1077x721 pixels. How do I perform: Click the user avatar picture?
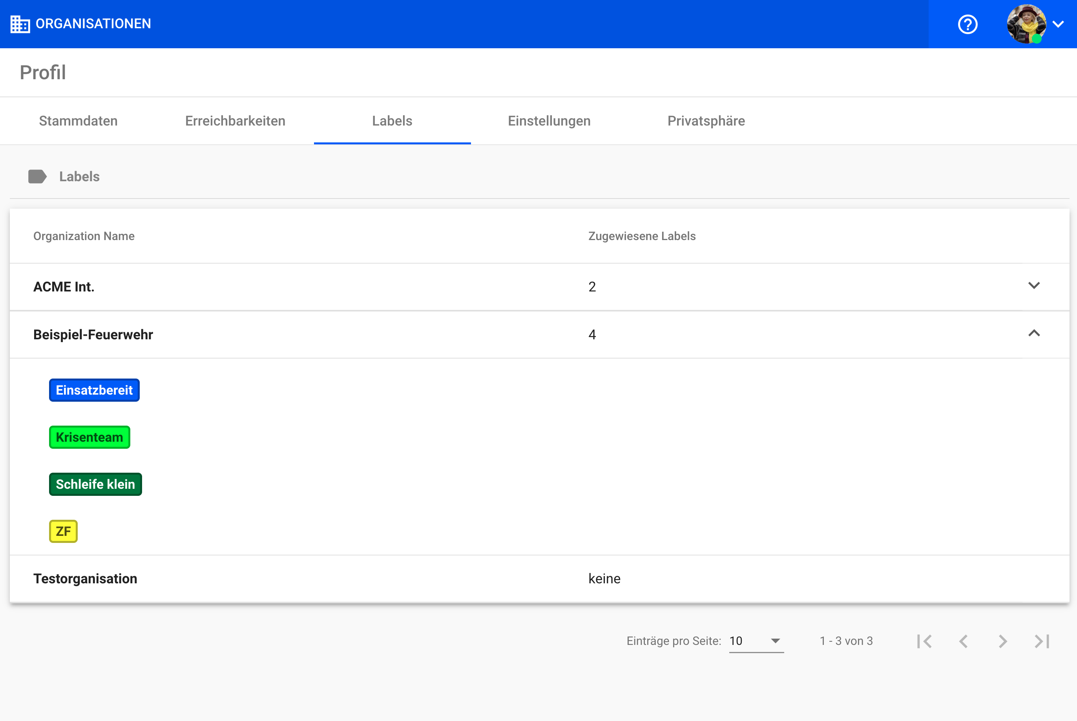pyautogui.click(x=1026, y=24)
